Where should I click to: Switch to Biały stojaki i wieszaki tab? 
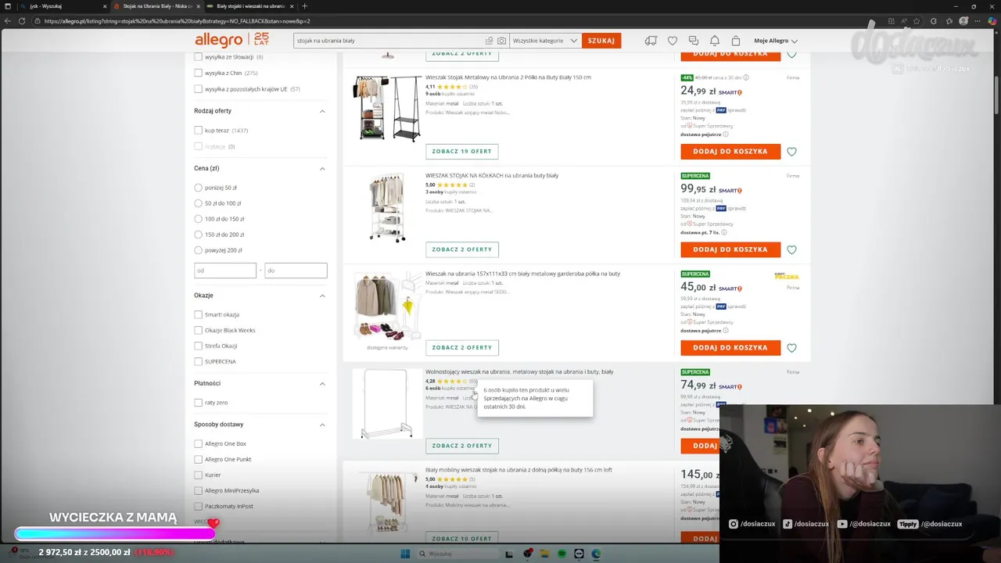click(250, 6)
